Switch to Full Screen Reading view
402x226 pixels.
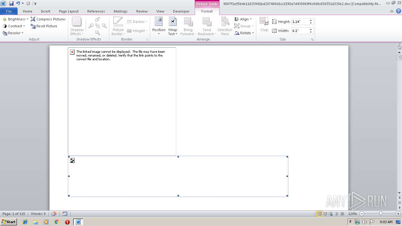coord(325,214)
